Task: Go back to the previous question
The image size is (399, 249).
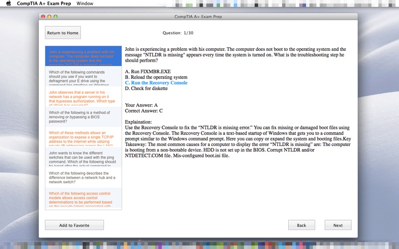Action: point(302,225)
